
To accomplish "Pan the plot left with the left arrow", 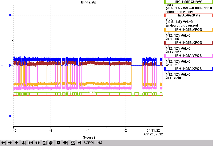I will (x=3, y=143).
